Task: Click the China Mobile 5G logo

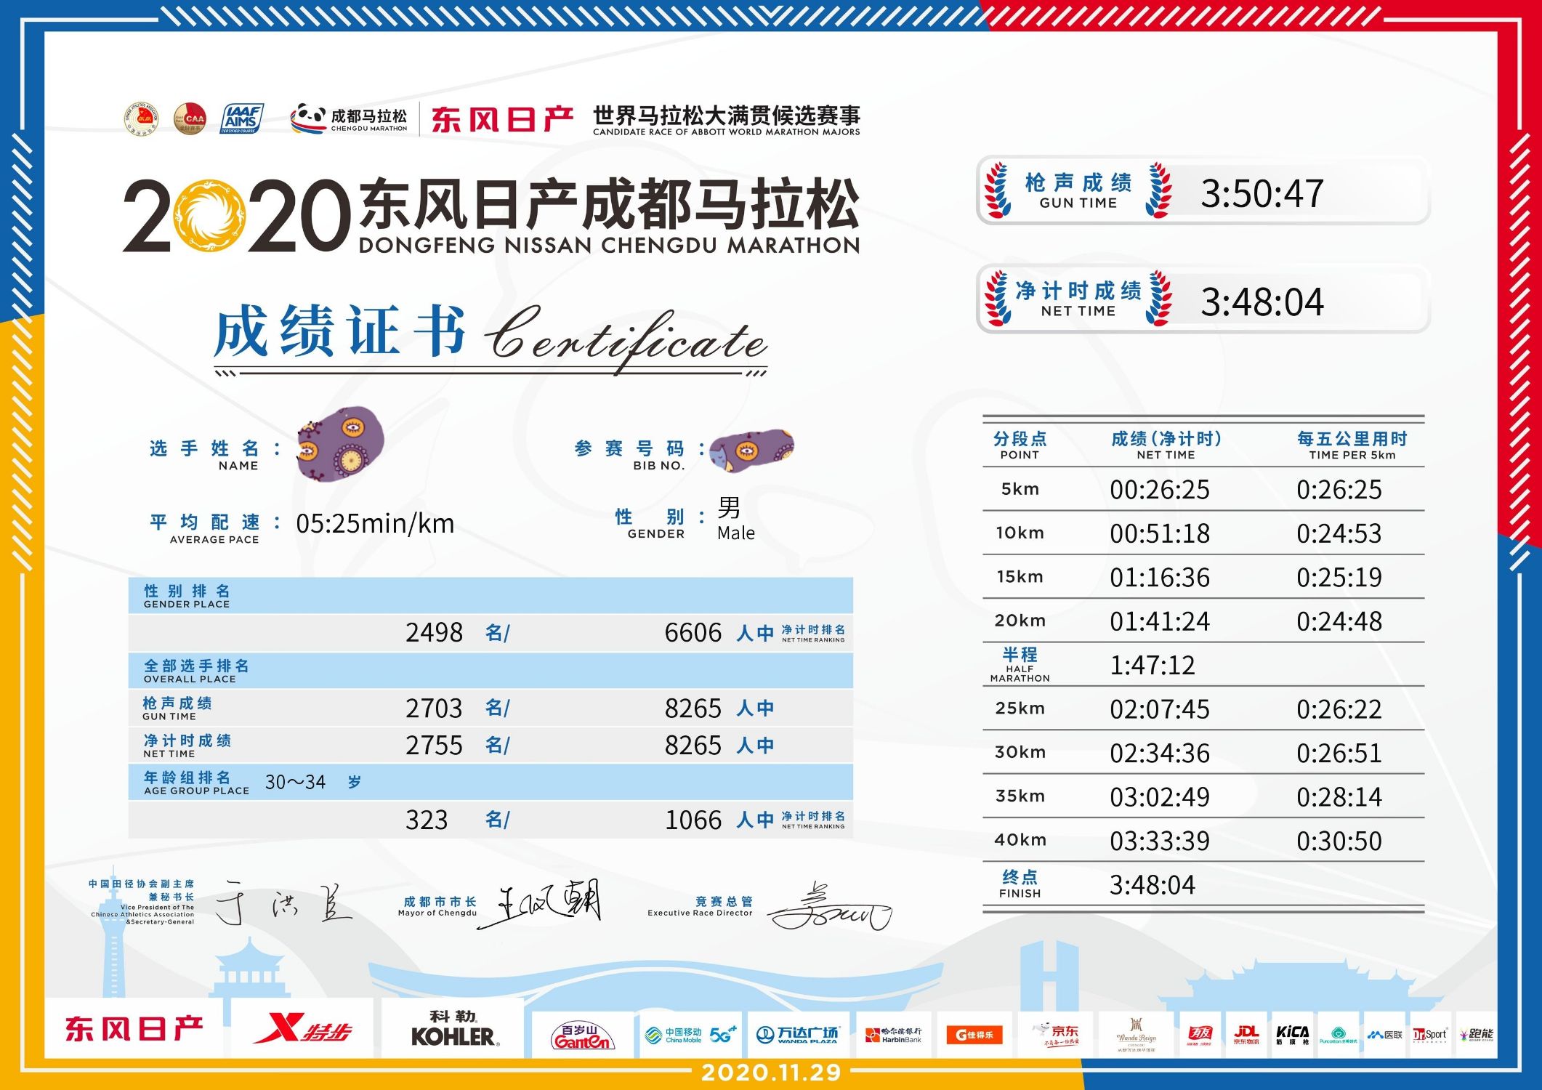Action: pyautogui.click(x=690, y=1035)
